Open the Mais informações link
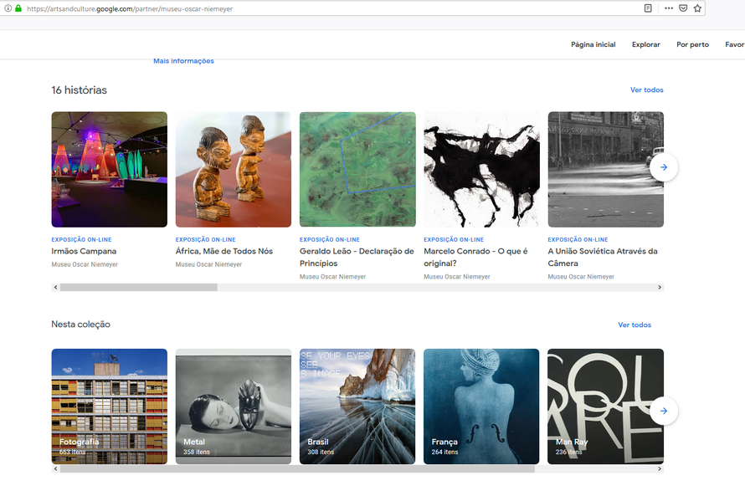Screen dimensions: 745x496 tap(183, 61)
